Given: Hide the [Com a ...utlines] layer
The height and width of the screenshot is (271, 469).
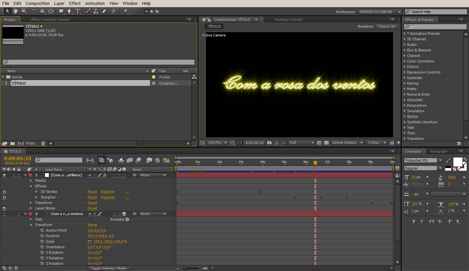Looking at the screenshot, I should click(4, 175).
